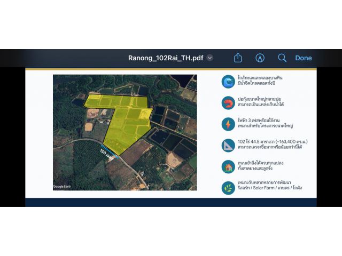
Task: Click the Google Earth watermark
Action: (62, 187)
